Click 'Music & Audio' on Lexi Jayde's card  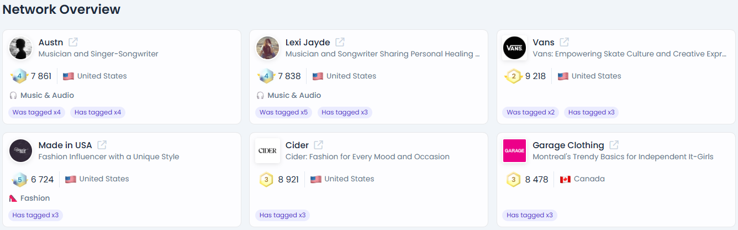coord(294,96)
